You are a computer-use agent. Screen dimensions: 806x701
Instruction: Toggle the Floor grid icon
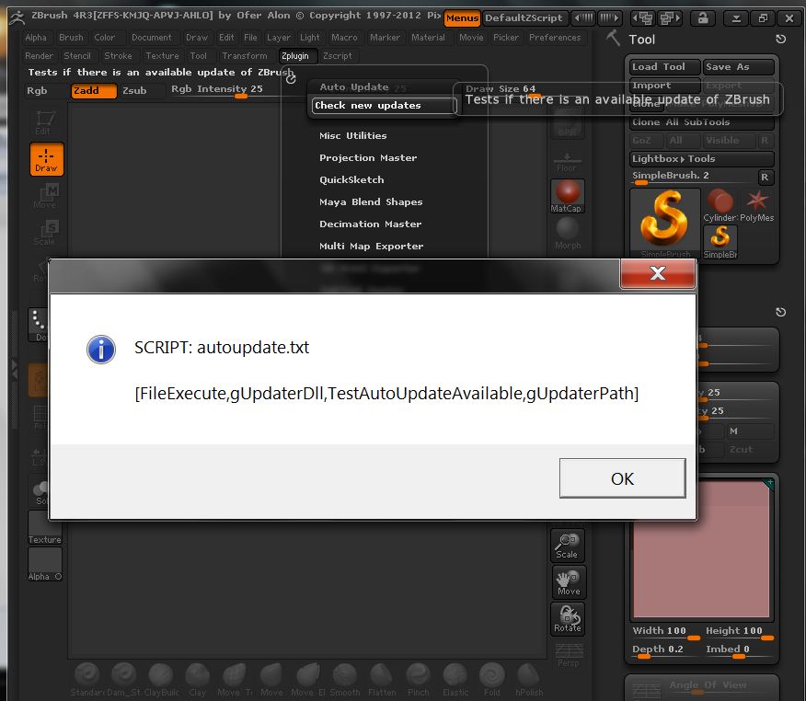point(566,163)
